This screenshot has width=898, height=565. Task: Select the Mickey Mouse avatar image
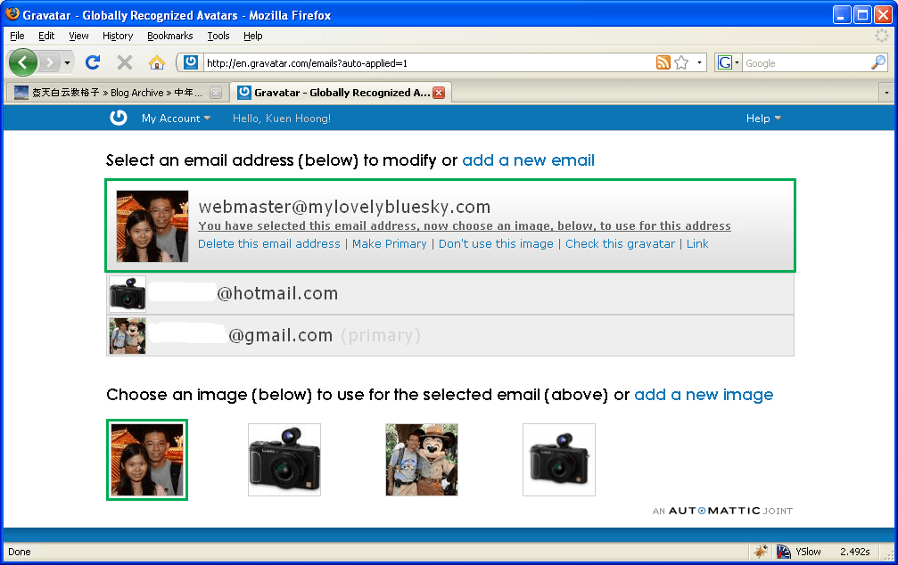point(422,460)
